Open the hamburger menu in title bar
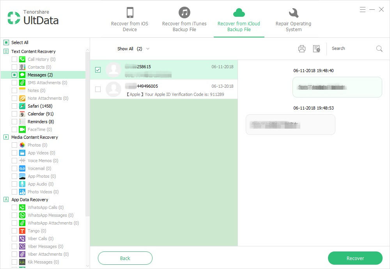This screenshot has width=390, height=269. point(363,10)
